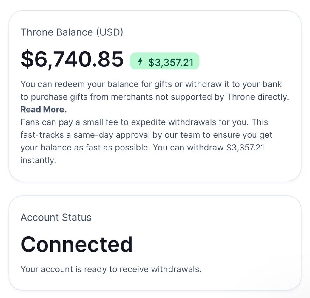The image size is (310, 298).
Task: Click the $3,357.21 amount inside the paragraph
Action: click(x=245, y=148)
